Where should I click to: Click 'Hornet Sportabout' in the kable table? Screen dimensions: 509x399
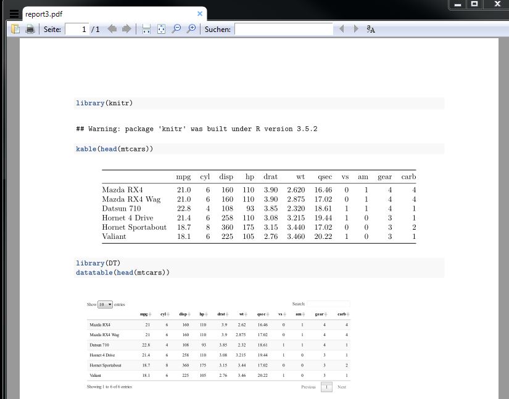pos(134,227)
